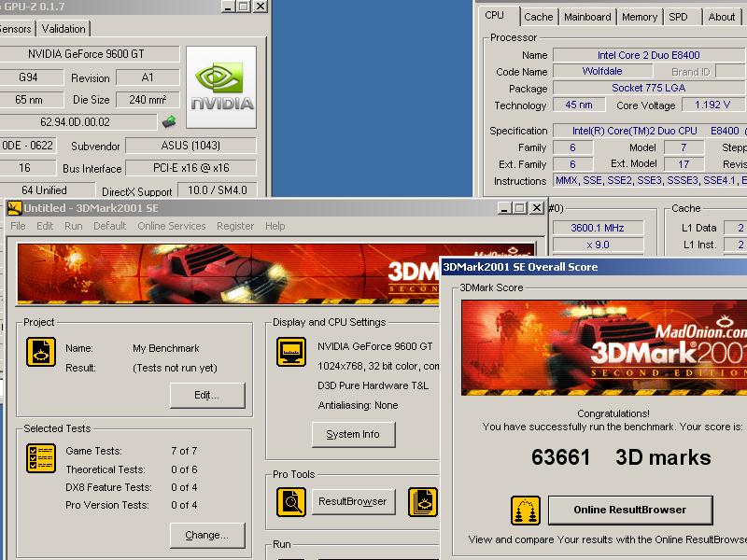This screenshot has width=747, height=560.
Task: Minimize the 3DMark2001 SE window
Action: (504, 208)
